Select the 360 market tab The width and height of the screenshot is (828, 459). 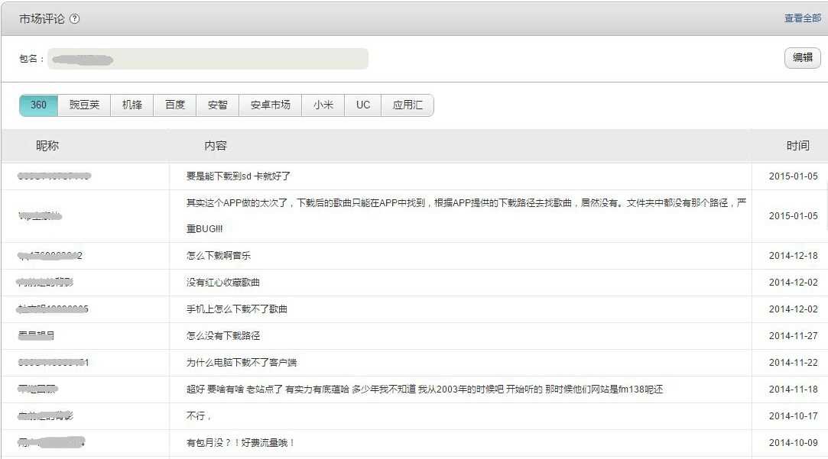click(x=38, y=105)
